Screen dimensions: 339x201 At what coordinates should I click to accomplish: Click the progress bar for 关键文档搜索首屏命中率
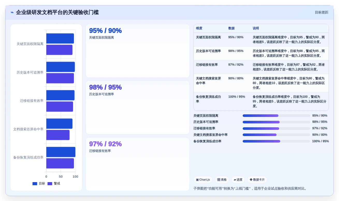click(x=276, y=135)
